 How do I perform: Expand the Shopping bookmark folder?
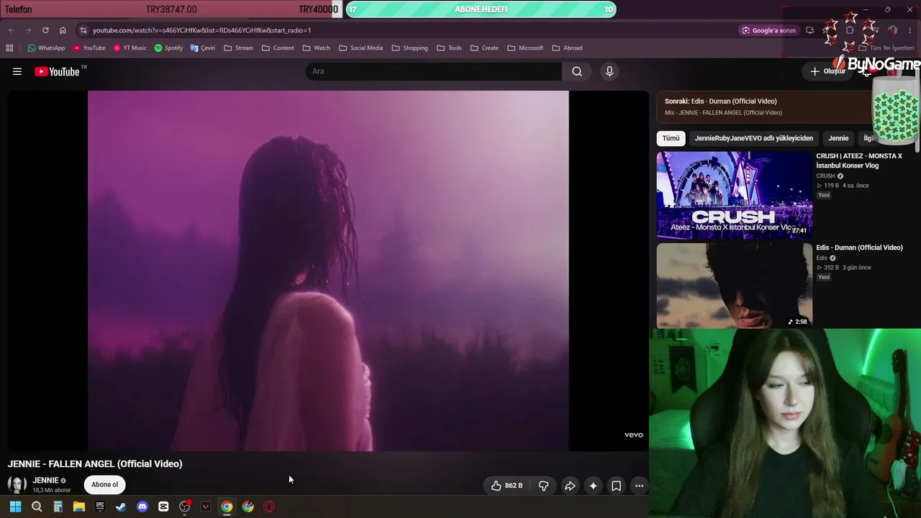[410, 48]
